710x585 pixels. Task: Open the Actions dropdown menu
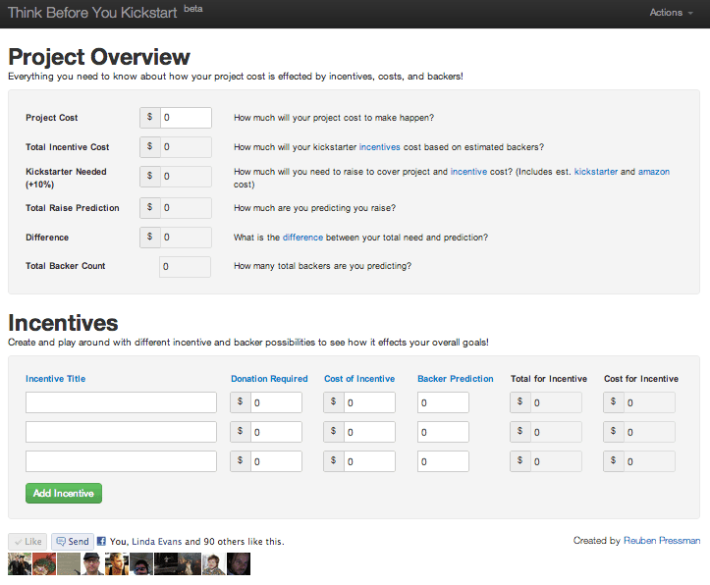672,13
